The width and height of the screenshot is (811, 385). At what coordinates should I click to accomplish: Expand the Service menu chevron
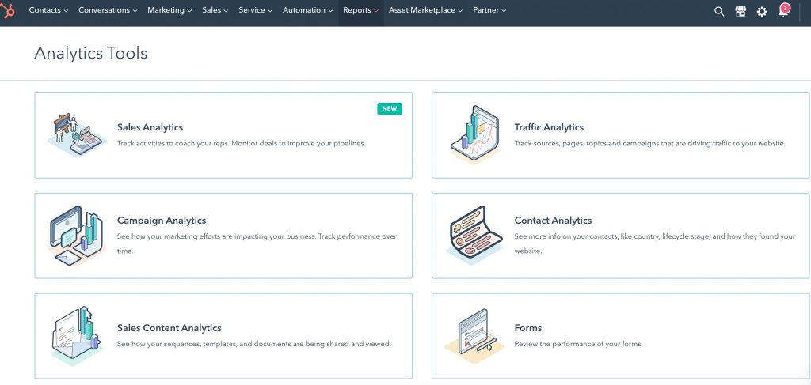(270, 11)
